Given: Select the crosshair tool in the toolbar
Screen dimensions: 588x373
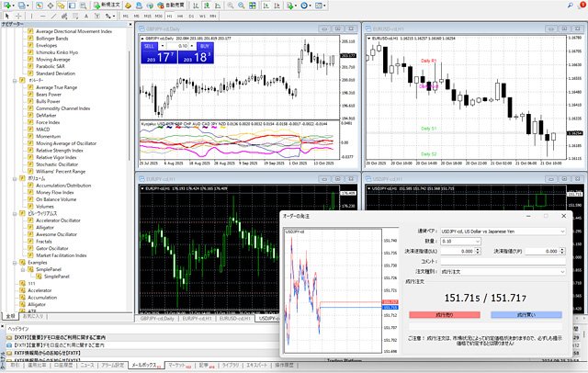Looking at the screenshot, I should (x=20, y=17).
